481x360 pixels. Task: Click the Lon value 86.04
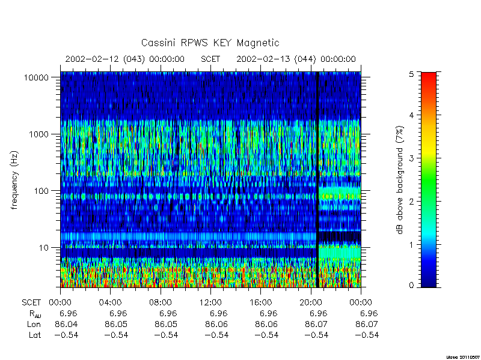[x=66, y=324]
